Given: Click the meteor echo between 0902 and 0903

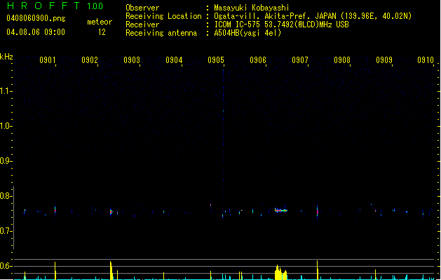Looking at the screenshot, I should (111, 212).
